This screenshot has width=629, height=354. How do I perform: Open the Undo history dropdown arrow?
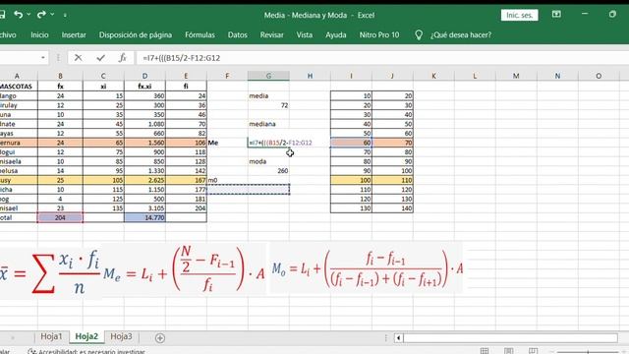(x=29, y=15)
